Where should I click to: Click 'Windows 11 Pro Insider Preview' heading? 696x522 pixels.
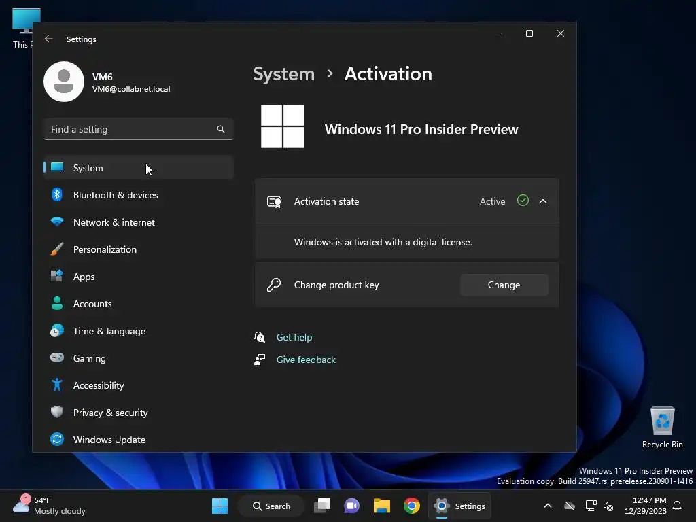click(421, 129)
